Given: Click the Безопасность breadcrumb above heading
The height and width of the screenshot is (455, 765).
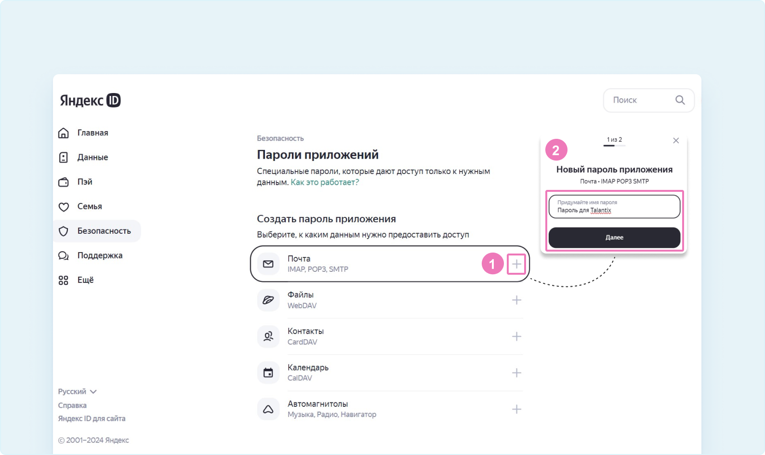Looking at the screenshot, I should pos(280,138).
